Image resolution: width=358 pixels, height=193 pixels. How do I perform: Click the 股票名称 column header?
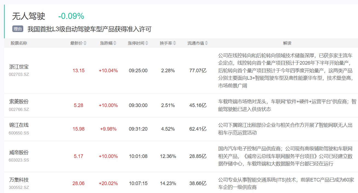[19, 43]
